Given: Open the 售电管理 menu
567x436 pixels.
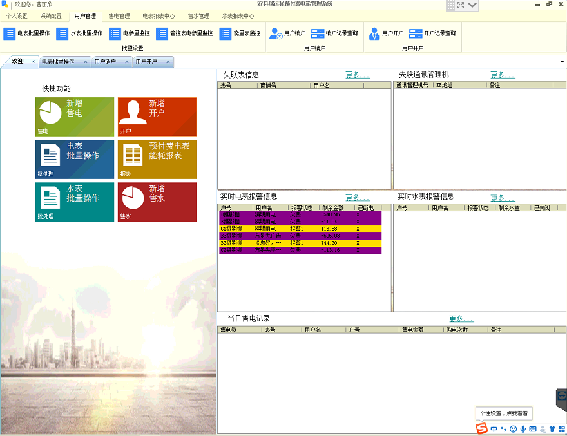Looking at the screenshot, I should 119,16.
